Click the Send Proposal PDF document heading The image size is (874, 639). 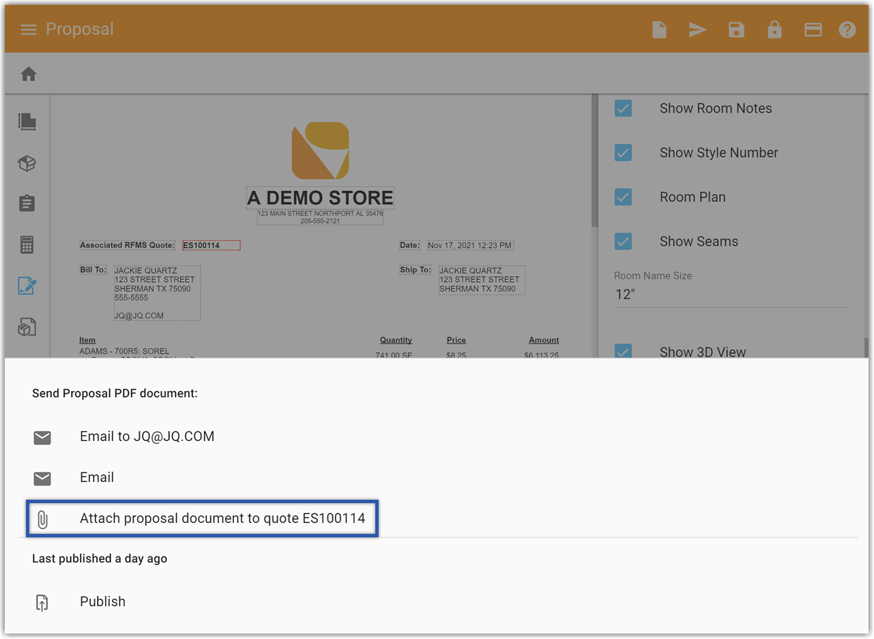tap(115, 394)
